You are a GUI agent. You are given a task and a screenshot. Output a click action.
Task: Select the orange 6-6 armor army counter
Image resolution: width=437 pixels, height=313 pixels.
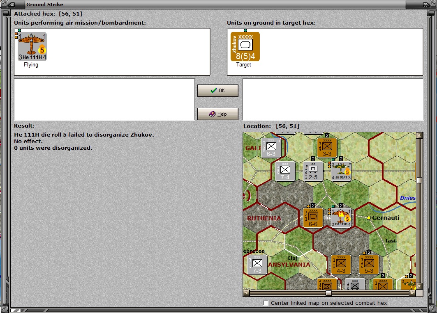pyautogui.click(x=313, y=218)
